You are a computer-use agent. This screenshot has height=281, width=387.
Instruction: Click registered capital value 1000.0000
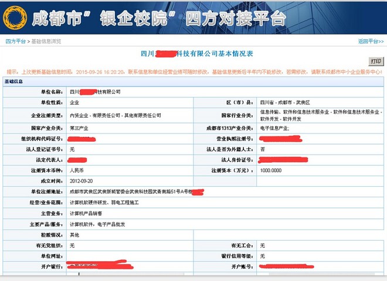pyautogui.click(x=271, y=170)
